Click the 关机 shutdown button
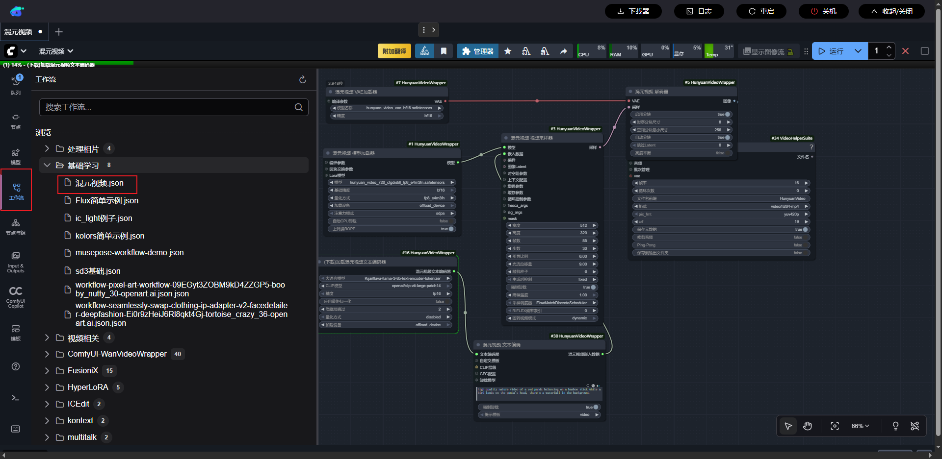 (x=823, y=11)
